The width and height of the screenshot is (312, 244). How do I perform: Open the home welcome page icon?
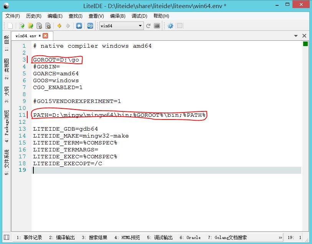pos(79,26)
